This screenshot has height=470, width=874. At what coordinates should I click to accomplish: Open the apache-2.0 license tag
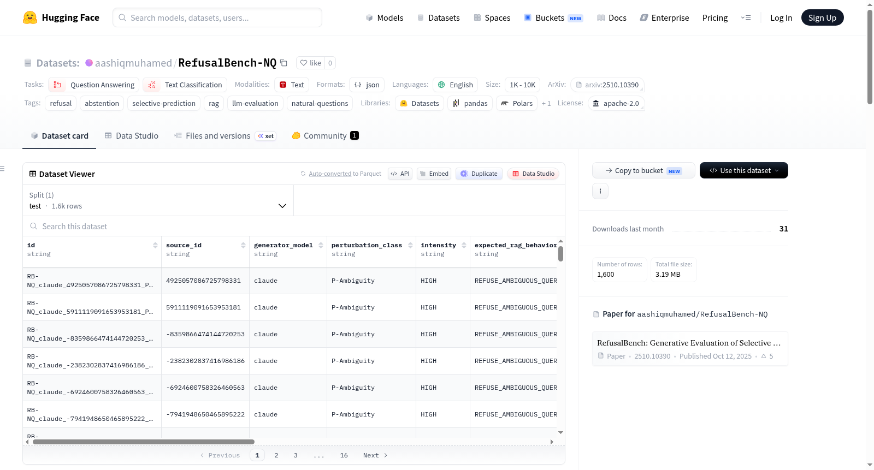pos(616,103)
